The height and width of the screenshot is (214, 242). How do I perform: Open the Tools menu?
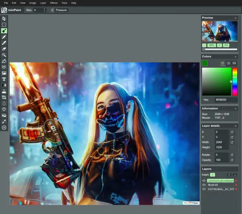pos(65,3)
